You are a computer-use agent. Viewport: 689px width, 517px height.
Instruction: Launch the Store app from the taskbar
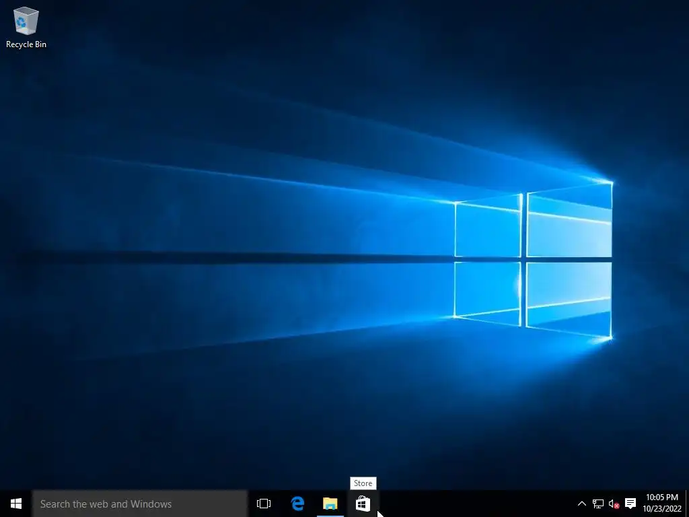[363, 504]
